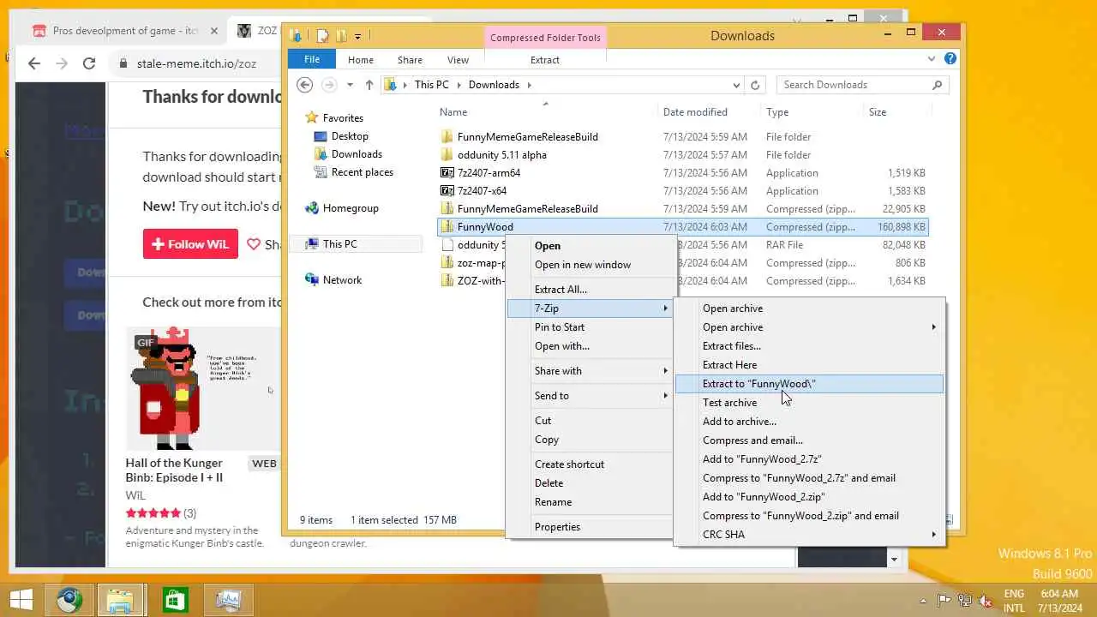Click the search magnifier in Search Downloads box

937,85
